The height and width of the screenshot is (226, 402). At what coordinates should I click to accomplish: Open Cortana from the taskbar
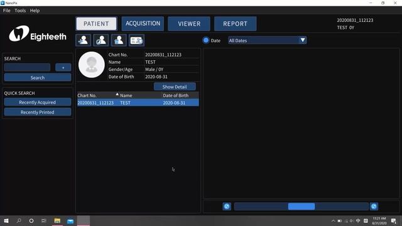(x=31, y=220)
